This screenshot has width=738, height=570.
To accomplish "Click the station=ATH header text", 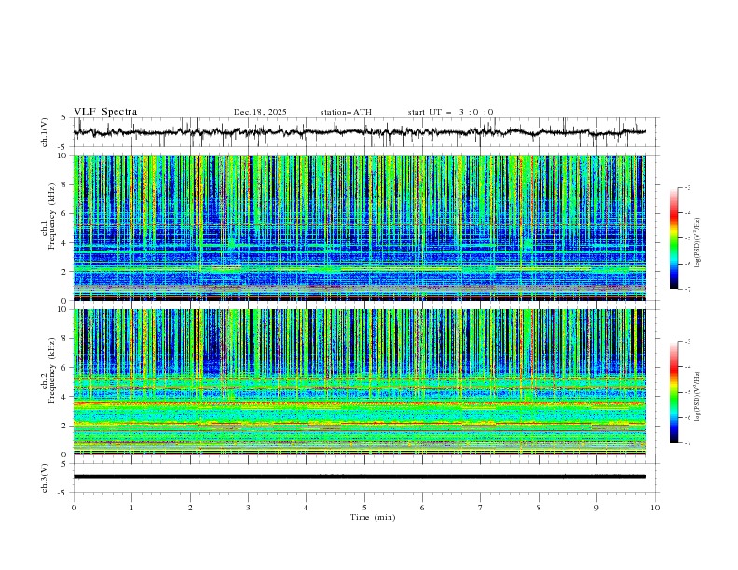I will point(346,112).
